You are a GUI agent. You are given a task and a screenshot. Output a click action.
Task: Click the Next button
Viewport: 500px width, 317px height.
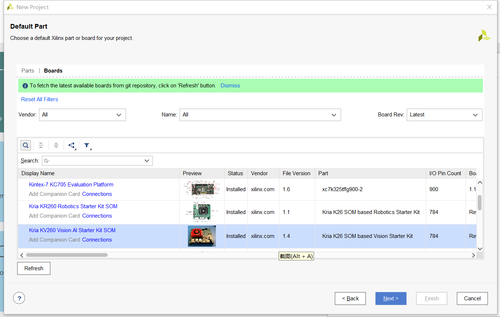[x=391, y=299]
